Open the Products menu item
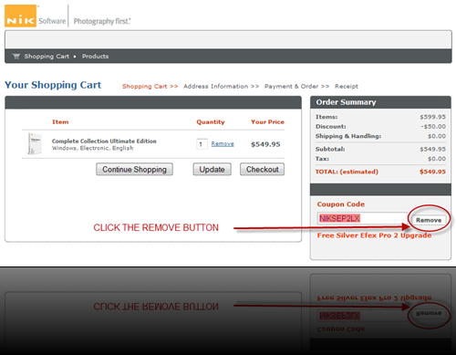The width and height of the screenshot is (456, 355). pyautogui.click(x=95, y=57)
